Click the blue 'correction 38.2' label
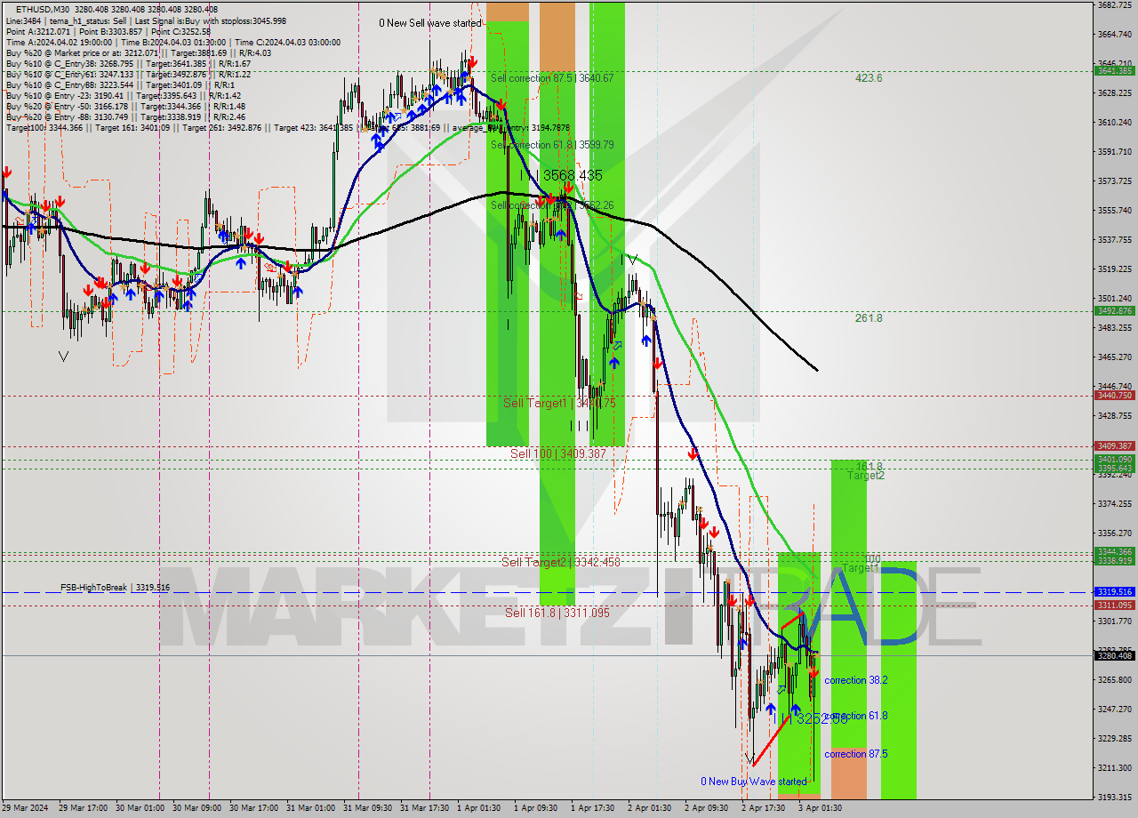The width and height of the screenshot is (1138, 818). point(855,680)
